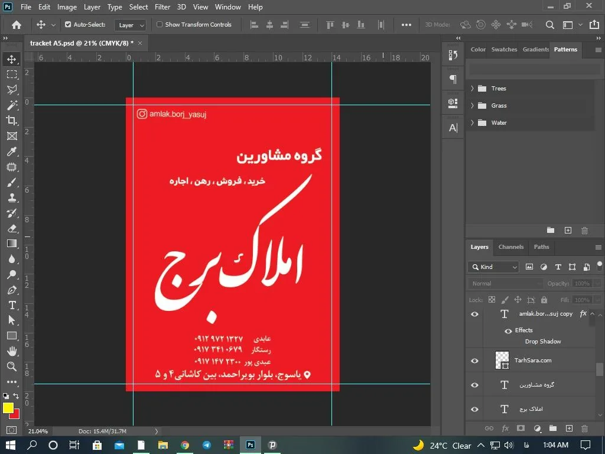Hide the گروه مشاورین text layer
This screenshot has width=605, height=454.
(475, 385)
